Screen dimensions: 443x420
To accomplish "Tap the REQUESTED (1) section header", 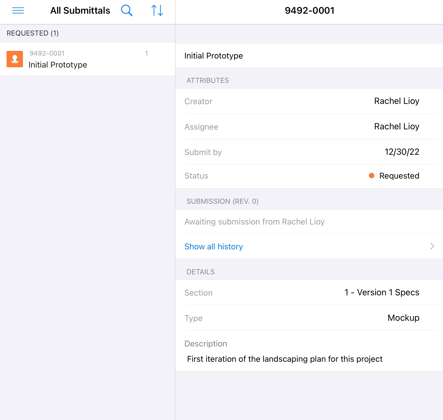I will (x=33, y=33).
